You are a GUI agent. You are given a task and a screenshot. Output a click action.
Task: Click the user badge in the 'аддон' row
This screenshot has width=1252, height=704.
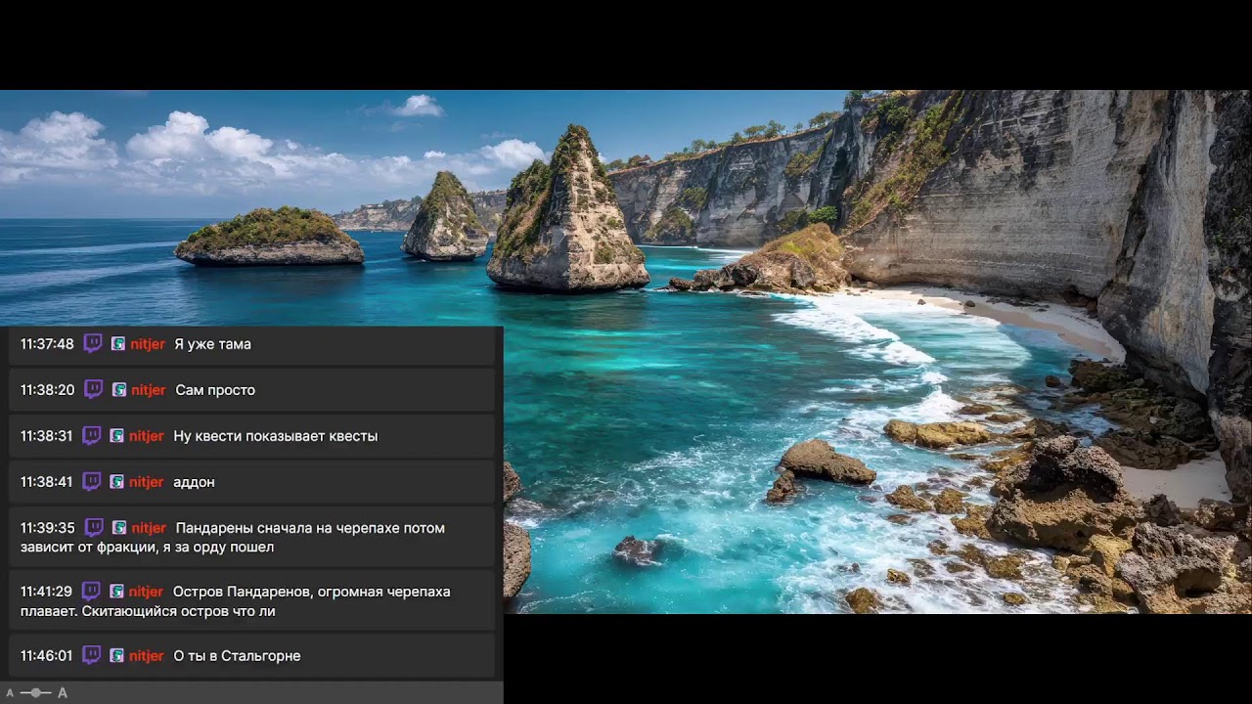(x=117, y=482)
